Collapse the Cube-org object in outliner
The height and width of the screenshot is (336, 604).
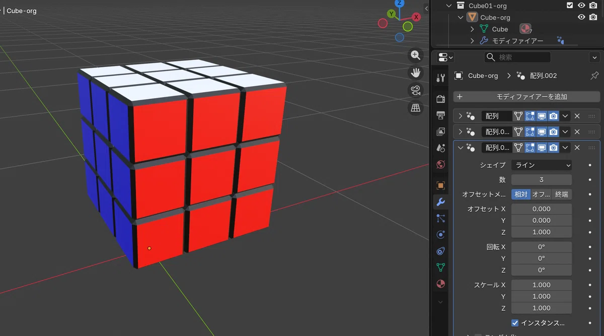461,17
